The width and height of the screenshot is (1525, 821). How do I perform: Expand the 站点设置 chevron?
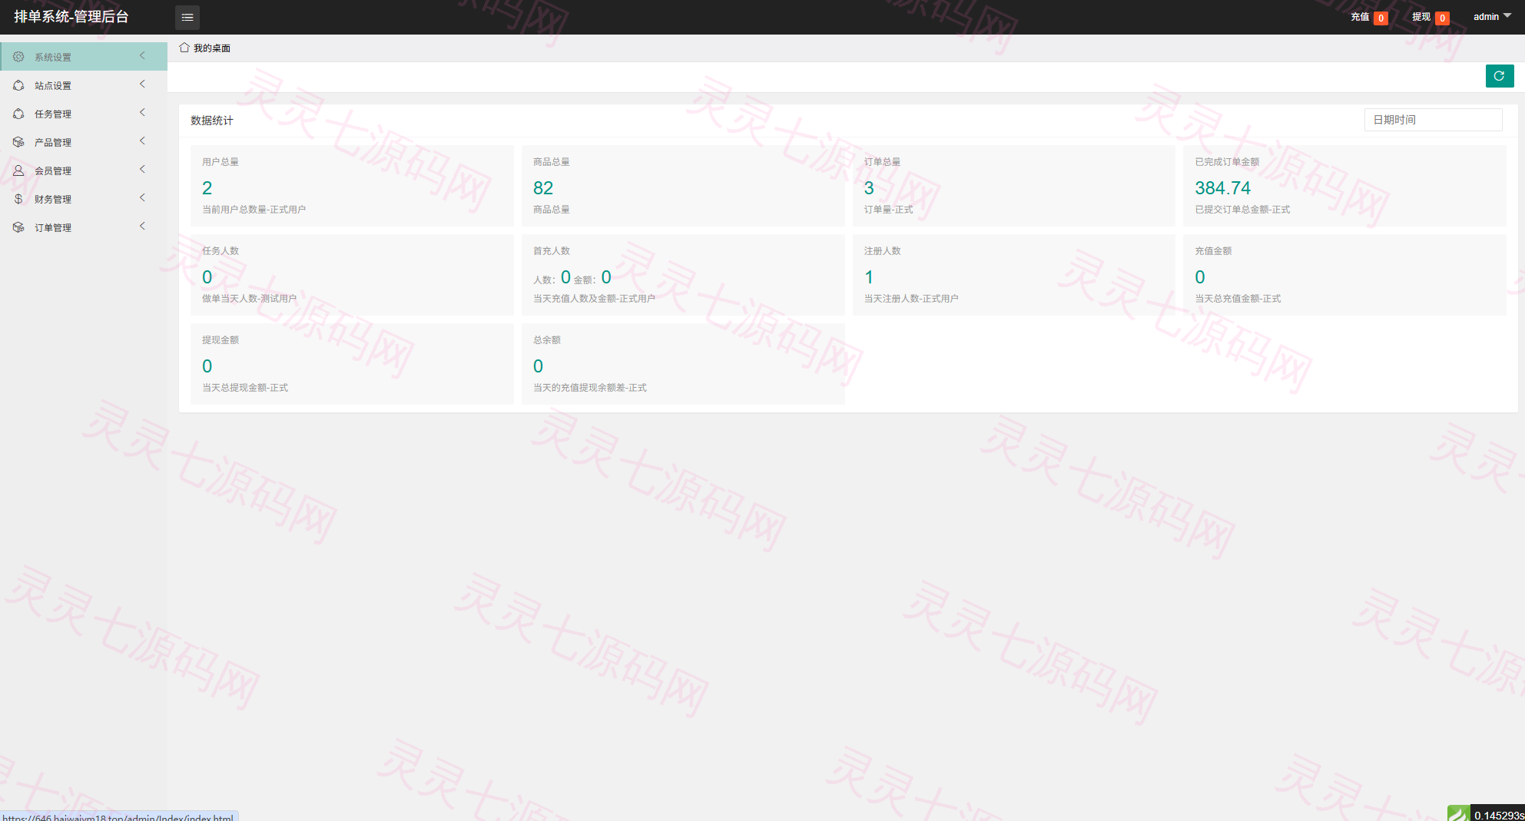pos(142,84)
